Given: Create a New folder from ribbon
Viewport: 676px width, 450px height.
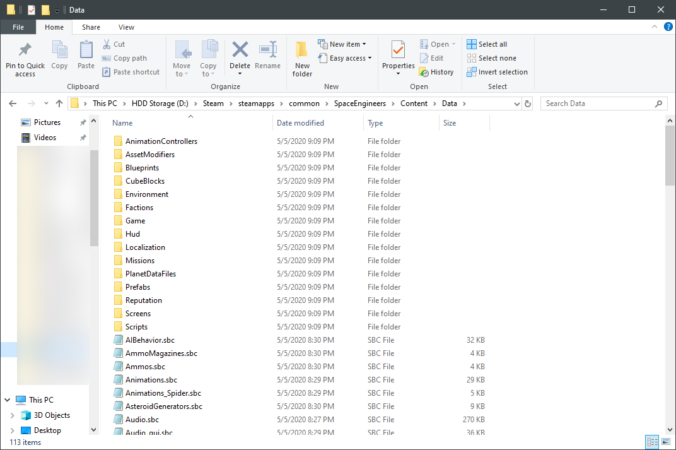Looking at the screenshot, I should [x=302, y=58].
